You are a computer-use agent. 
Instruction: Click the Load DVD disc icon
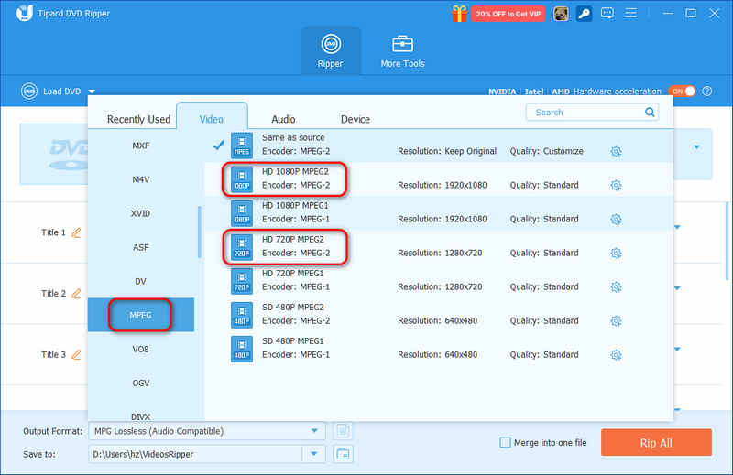(29, 92)
